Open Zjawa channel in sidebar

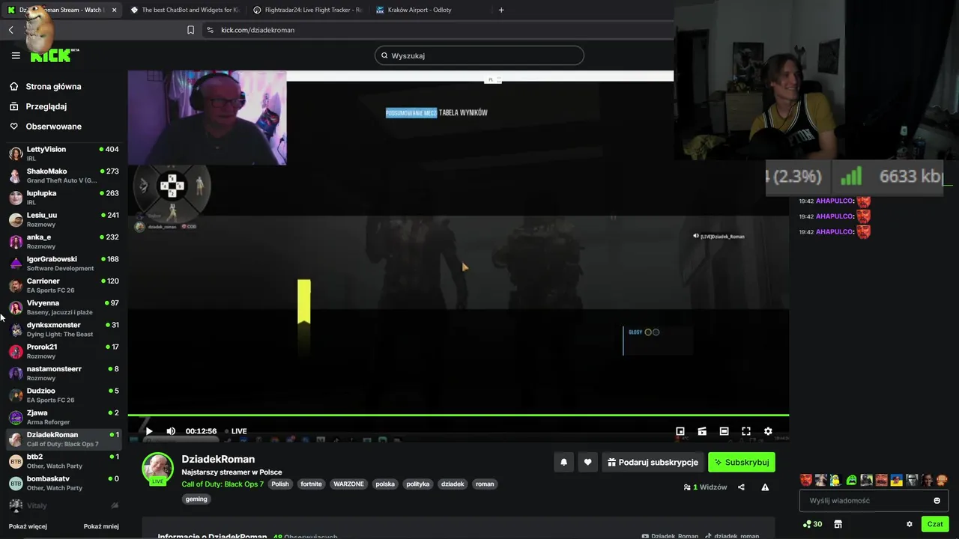point(64,417)
